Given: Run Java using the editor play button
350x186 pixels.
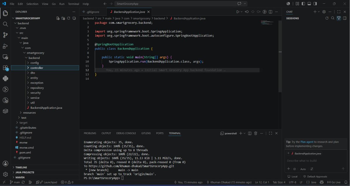Looking at the screenshot, I should [238, 12].
